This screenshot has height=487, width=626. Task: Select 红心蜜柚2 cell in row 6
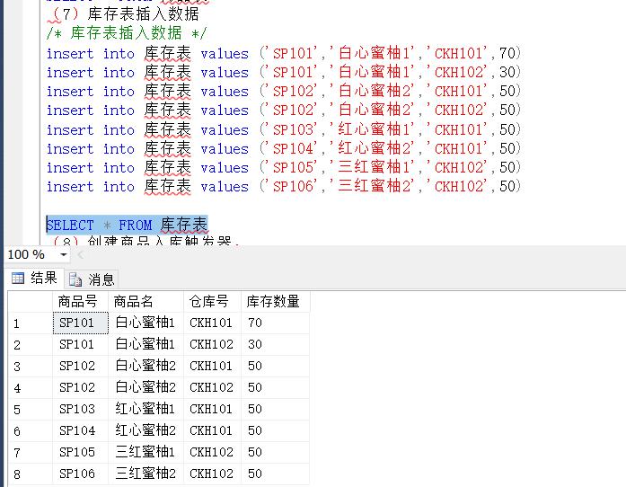click(x=145, y=430)
